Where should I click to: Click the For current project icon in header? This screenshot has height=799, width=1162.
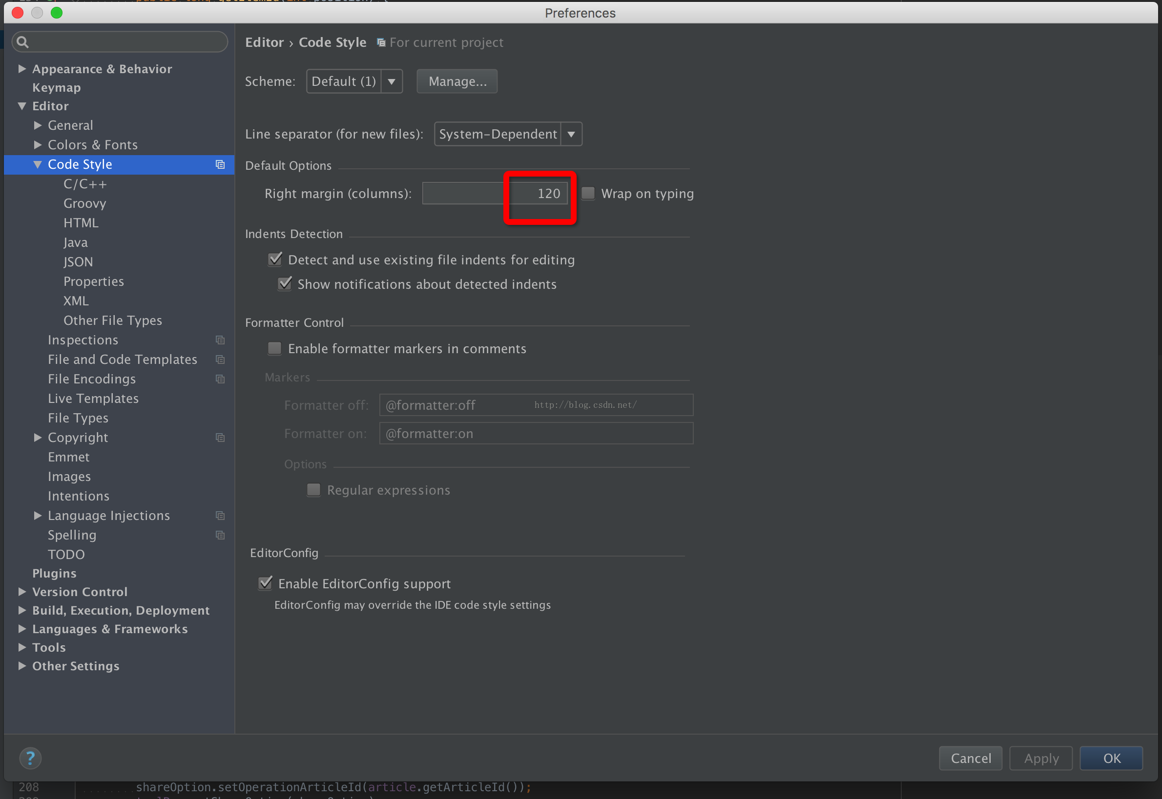tap(381, 42)
